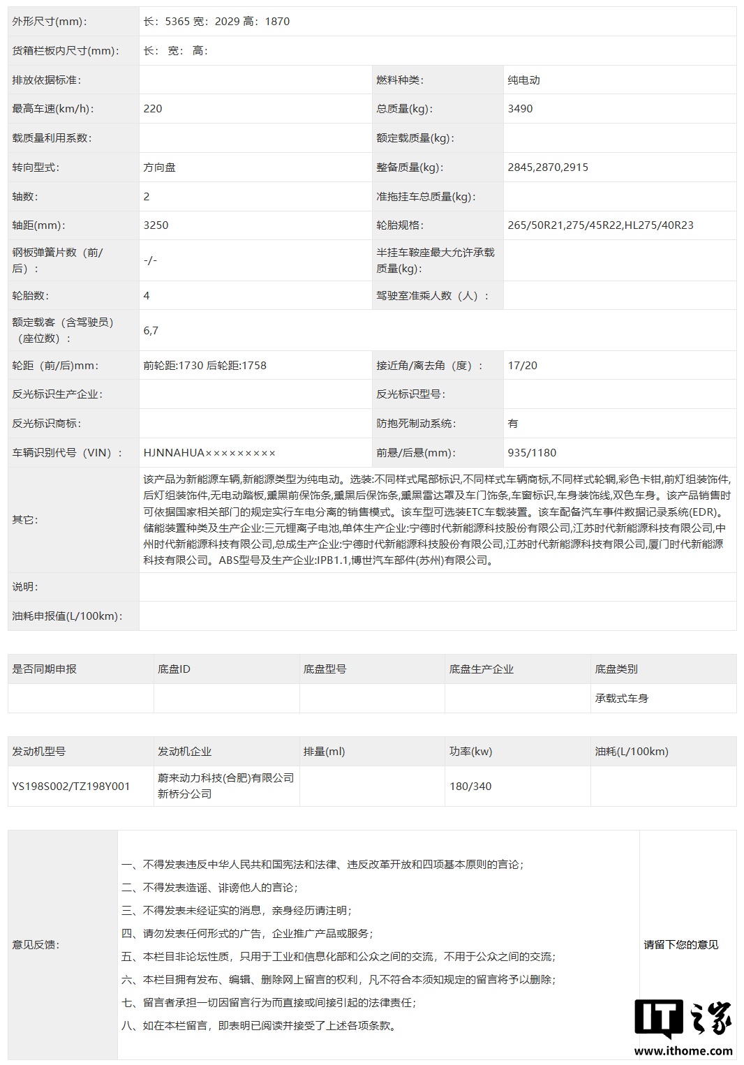Select the 功率(kw) column header
This screenshot has height=1065, width=744.
470,751
